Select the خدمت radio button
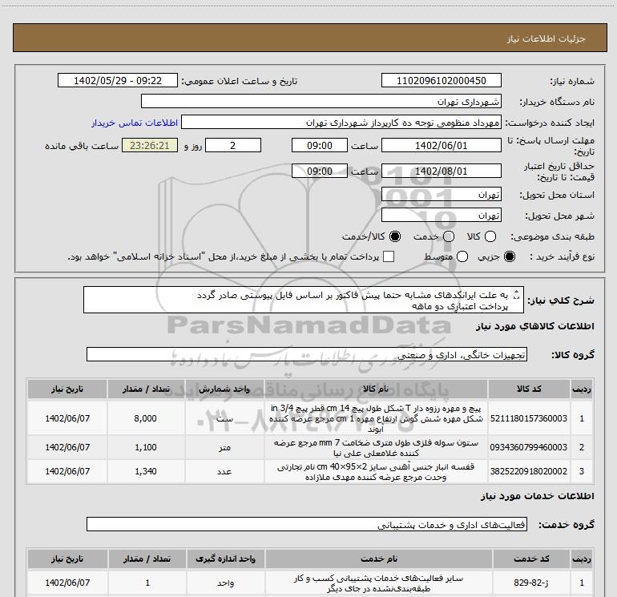This screenshot has width=617, height=597. 449,236
